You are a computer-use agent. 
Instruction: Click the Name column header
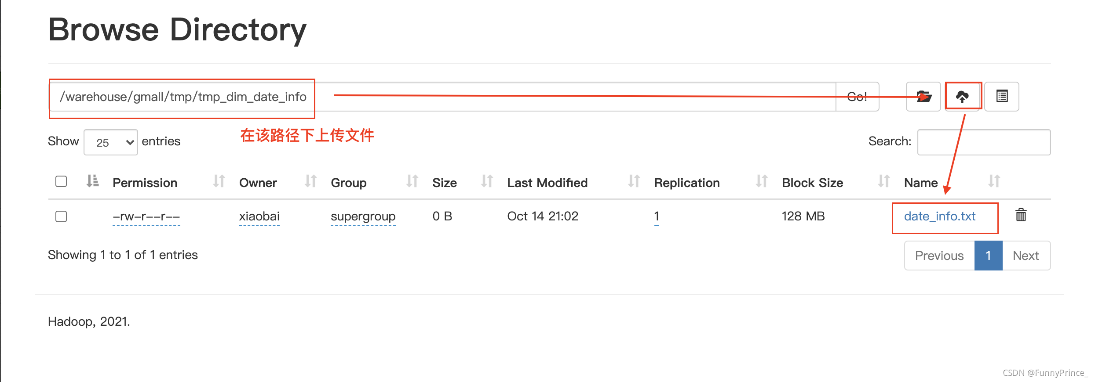pos(921,183)
